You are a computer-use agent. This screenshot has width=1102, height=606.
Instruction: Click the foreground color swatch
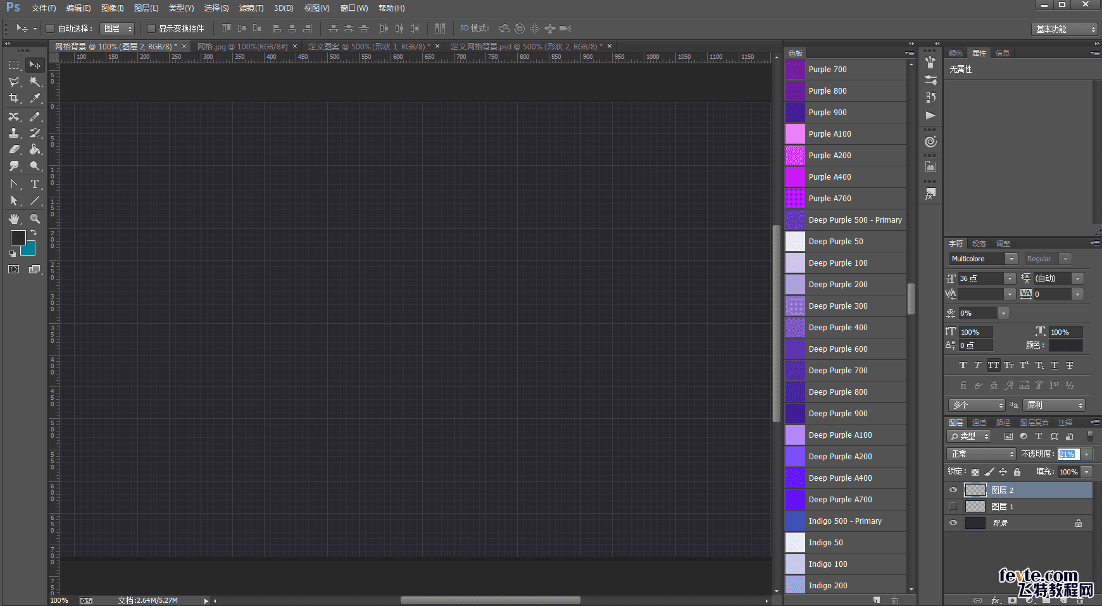[18, 238]
